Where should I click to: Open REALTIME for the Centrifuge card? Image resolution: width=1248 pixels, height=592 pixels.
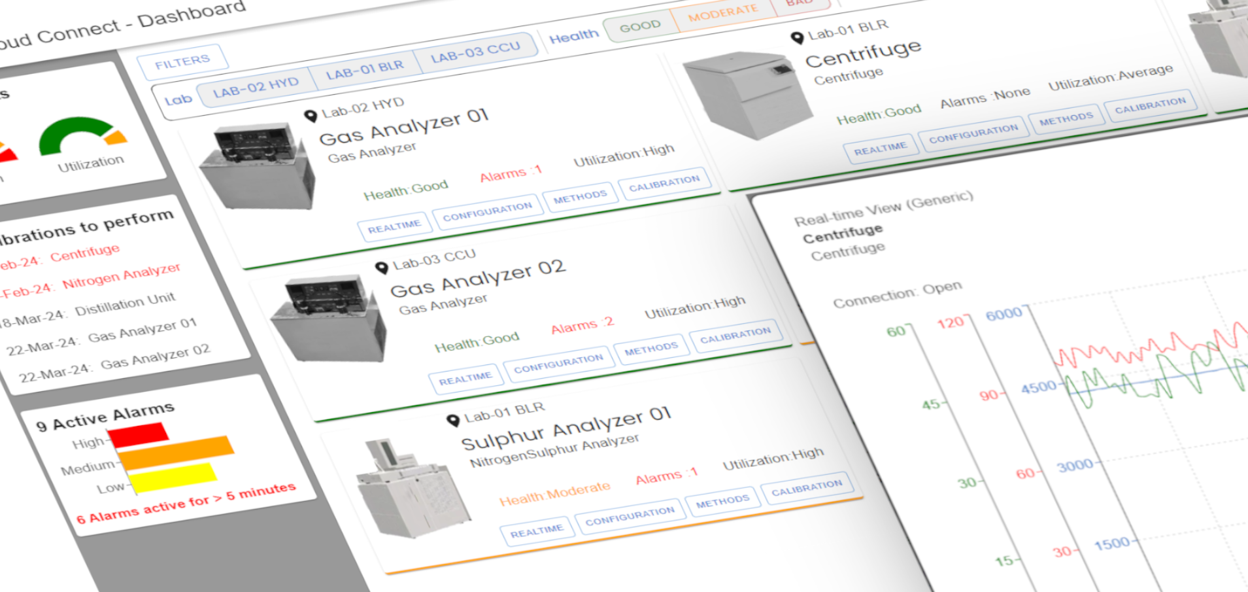(x=881, y=148)
